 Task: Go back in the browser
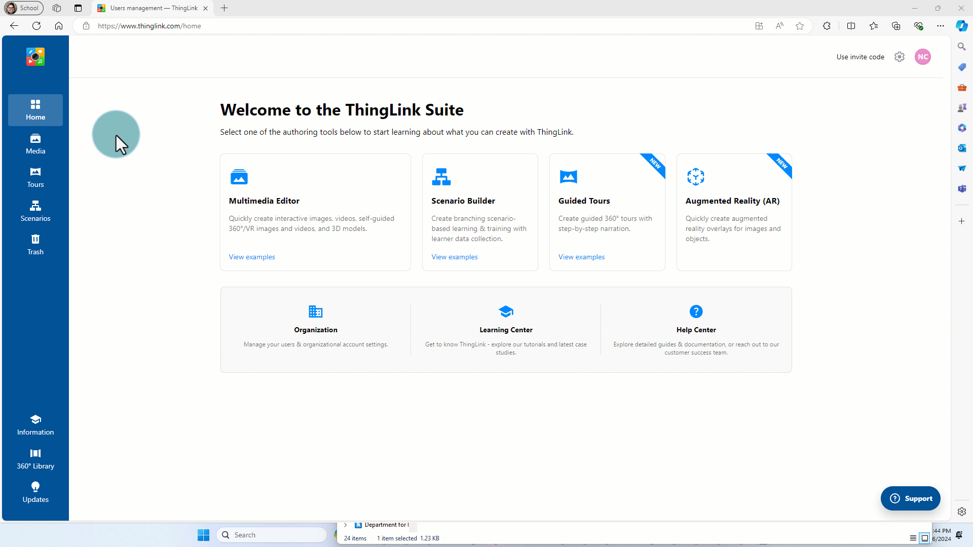click(14, 26)
